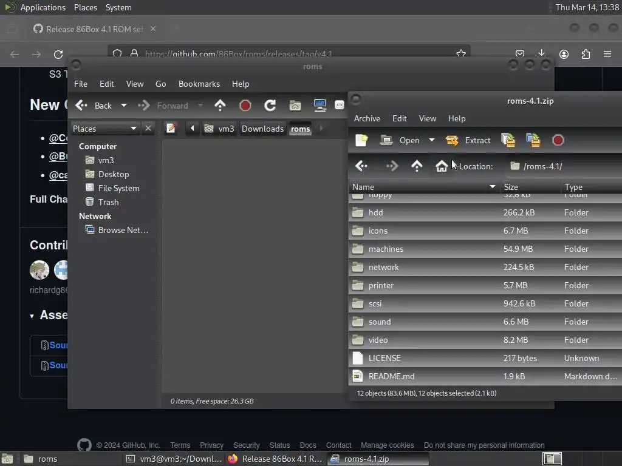
Task: Go up one level in archive manager
Action: tap(417, 166)
